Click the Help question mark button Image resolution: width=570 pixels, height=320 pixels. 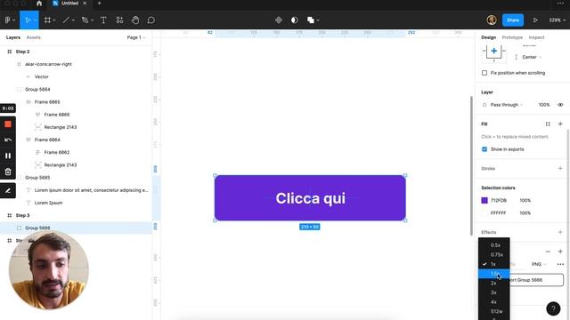(553, 308)
